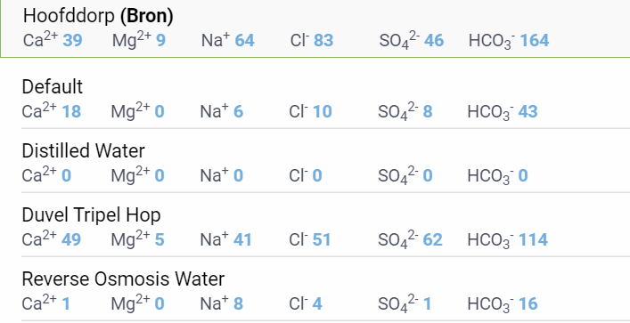Click Reverse Osmosis sodium value 8
The image size is (630, 323).
click(238, 303)
